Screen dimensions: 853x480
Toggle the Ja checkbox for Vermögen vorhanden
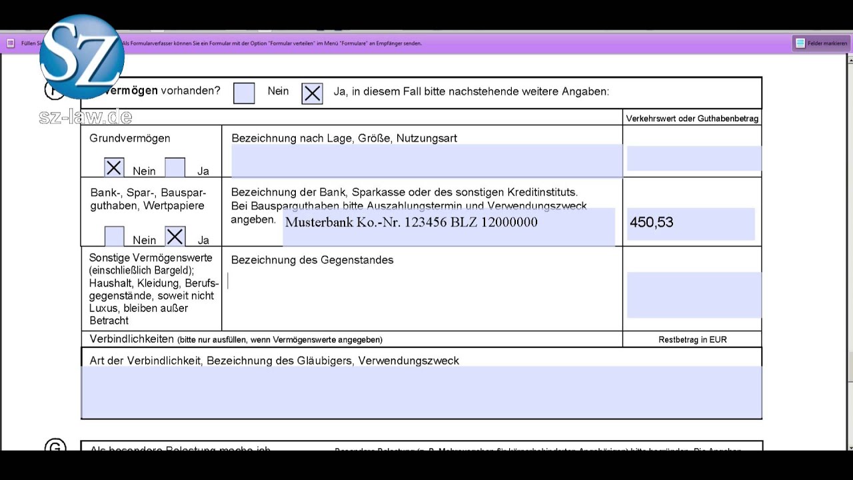(x=312, y=93)
